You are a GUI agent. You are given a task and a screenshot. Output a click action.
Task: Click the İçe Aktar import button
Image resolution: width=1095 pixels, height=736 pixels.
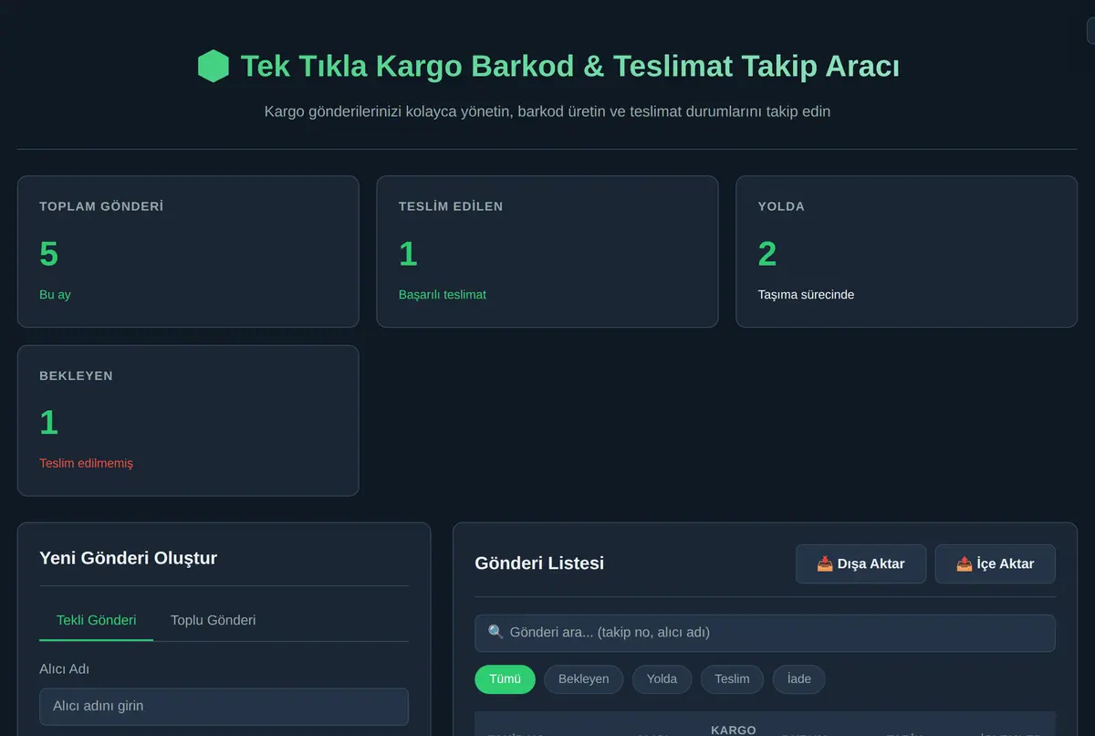[995, 563]
